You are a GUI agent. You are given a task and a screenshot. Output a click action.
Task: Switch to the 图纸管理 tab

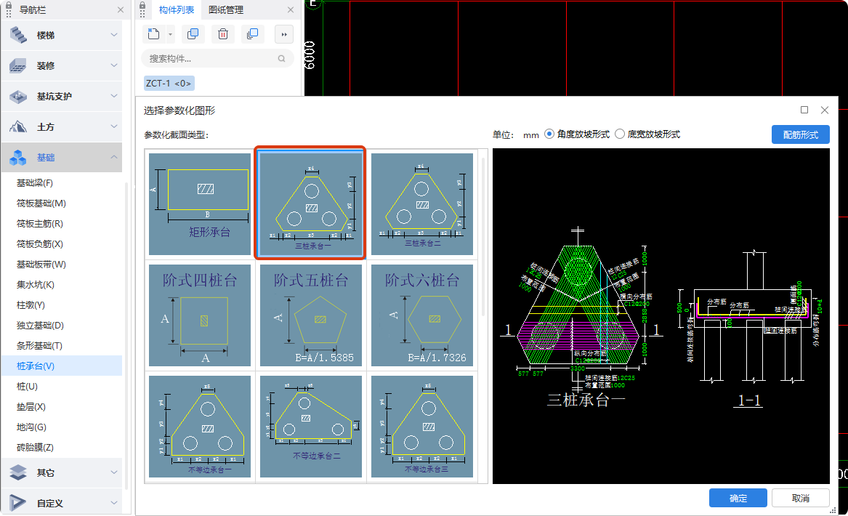pos(226,9)
